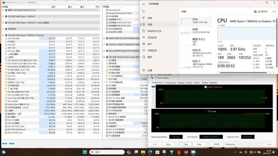
Task: Click HWiNFO left double-arrow collapse icon
Action: [x=5, y=143]
